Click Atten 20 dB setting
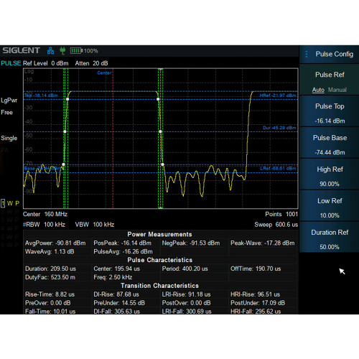359x359 pixels. pyautogui.click(x=91, y=63)
